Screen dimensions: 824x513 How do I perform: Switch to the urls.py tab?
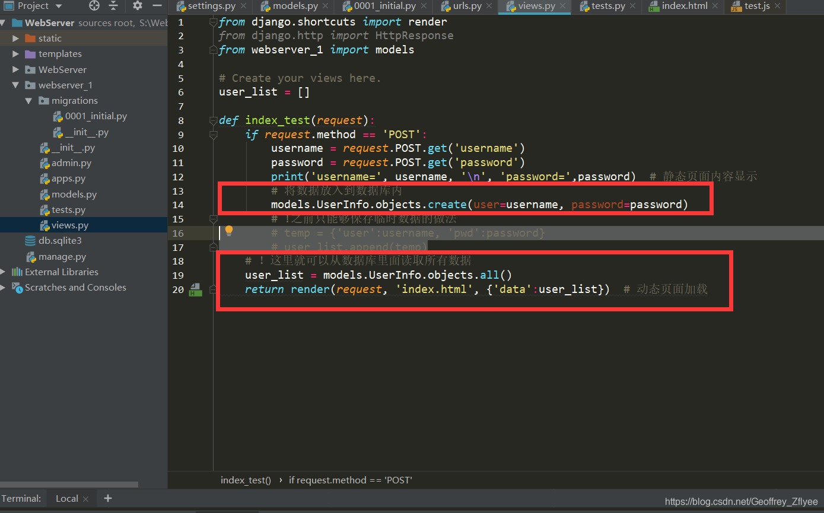(x=467, y=7)
